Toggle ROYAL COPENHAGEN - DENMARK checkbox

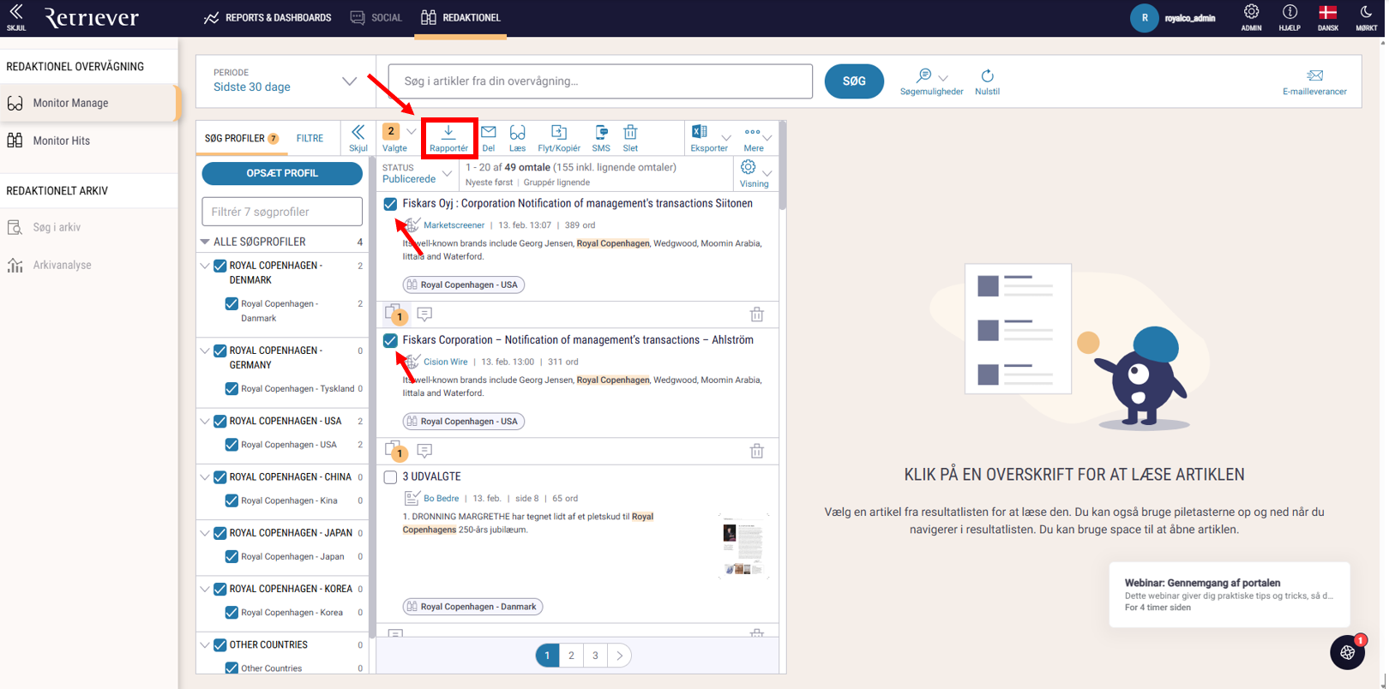click(x=220, y=266)
